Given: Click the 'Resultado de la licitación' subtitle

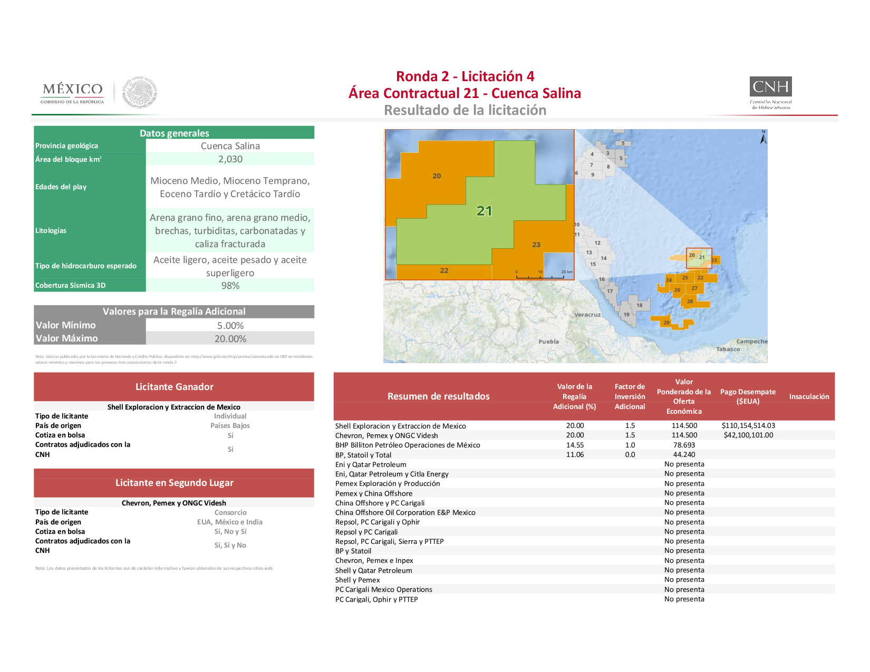Looking at the screenshot, I should [x=465, y=110].
